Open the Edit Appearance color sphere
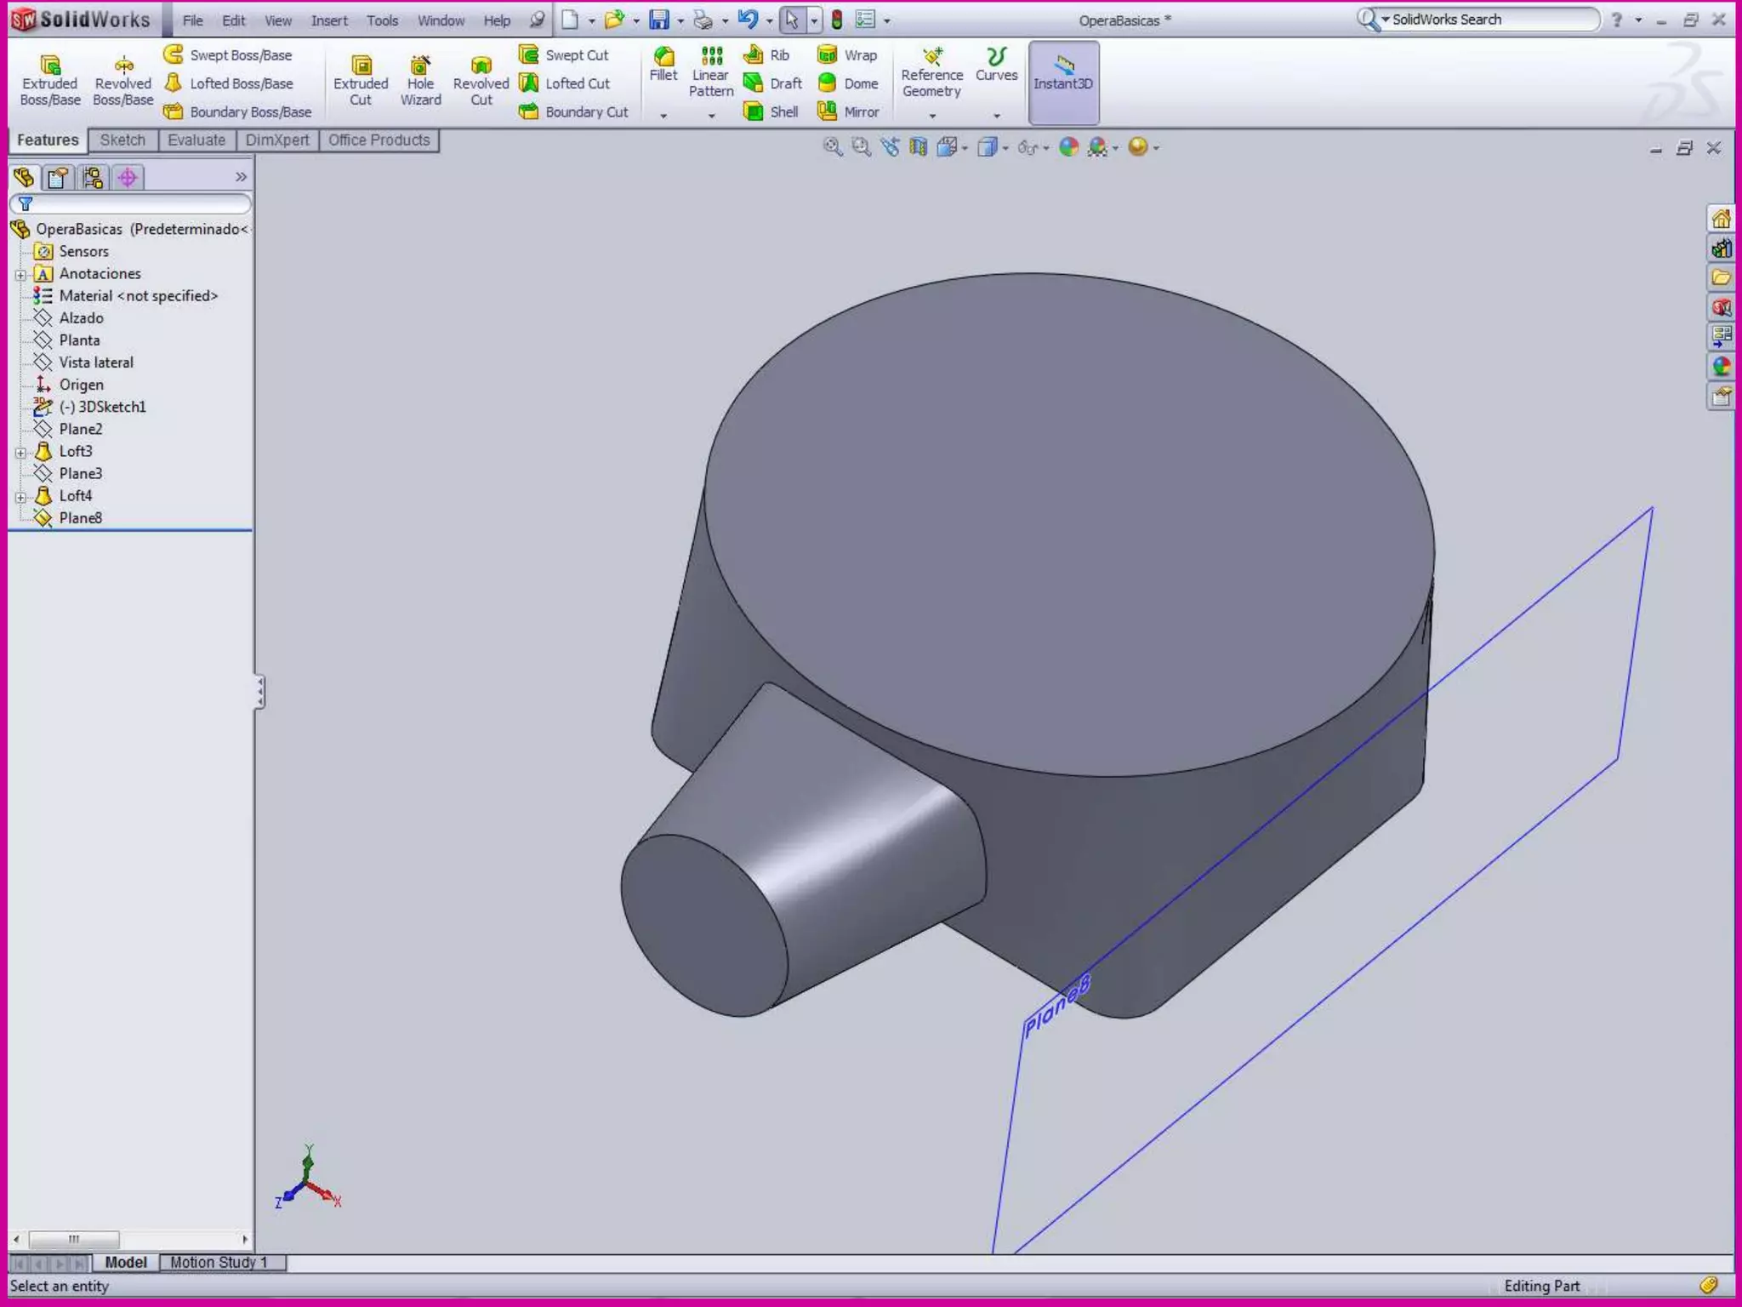 pyautogui.click(x=1068, y=147)
